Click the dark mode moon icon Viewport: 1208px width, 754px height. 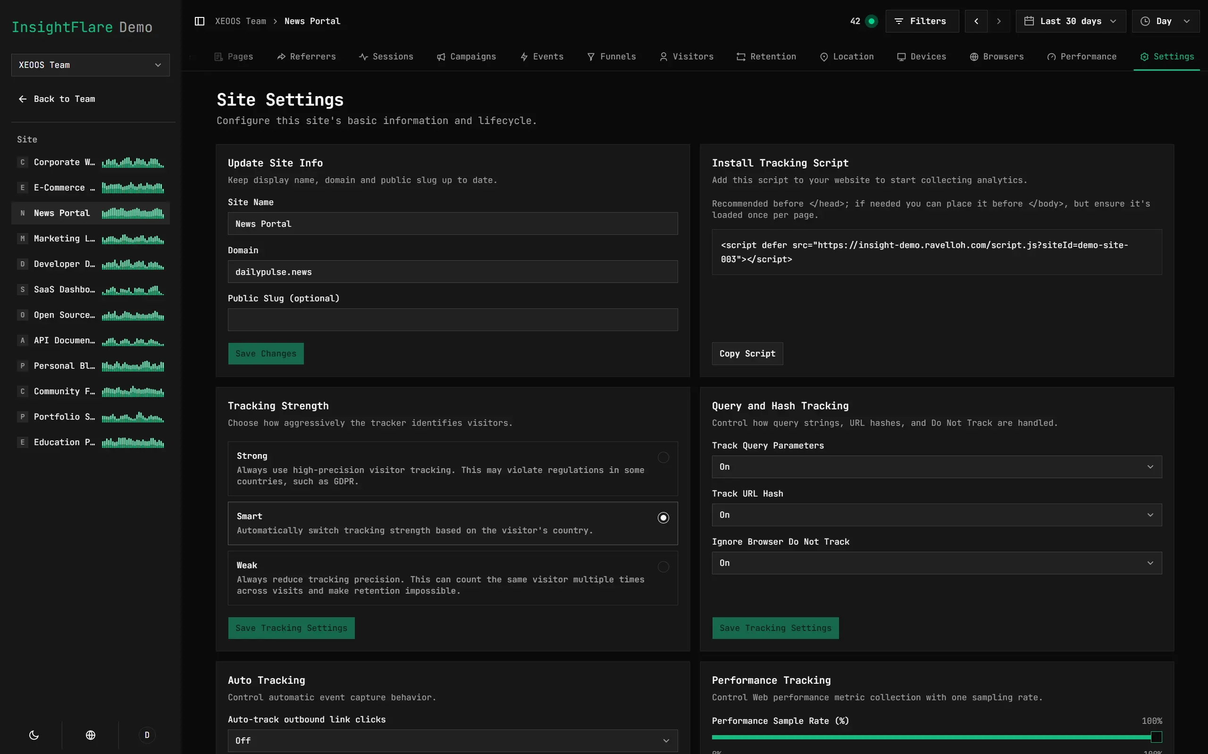34,735
